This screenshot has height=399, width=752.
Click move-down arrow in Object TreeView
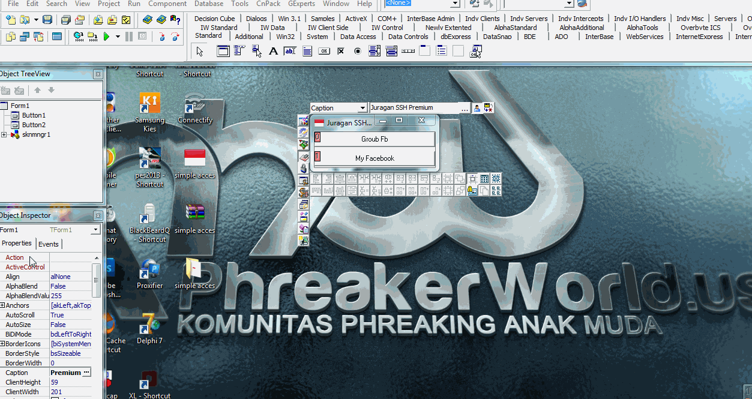click(x=51, y=91)
